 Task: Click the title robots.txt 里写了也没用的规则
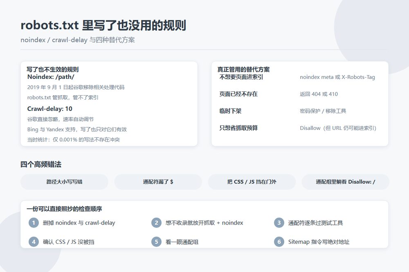click(x=103, y=25)
